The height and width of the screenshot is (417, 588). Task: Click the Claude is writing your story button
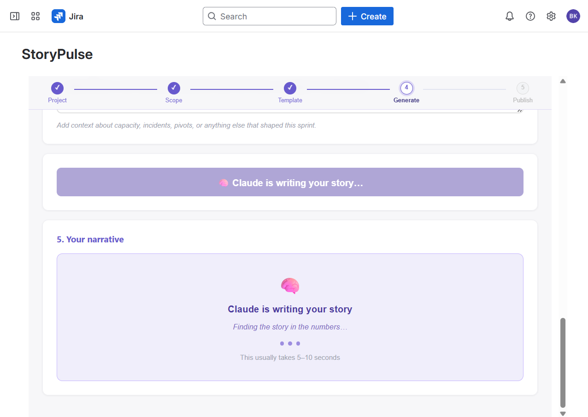pyautogui.click(x=290, y=182)
